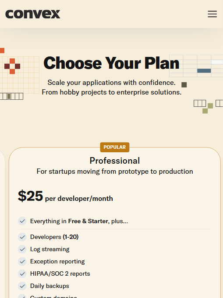Click the POPULAR badge on Professional plan

(114, 147)
